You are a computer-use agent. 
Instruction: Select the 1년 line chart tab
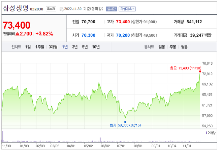(65, 47)
